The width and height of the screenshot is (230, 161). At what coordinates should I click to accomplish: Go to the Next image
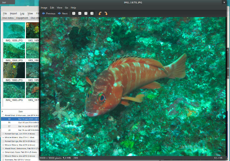[x=63, y=13]
